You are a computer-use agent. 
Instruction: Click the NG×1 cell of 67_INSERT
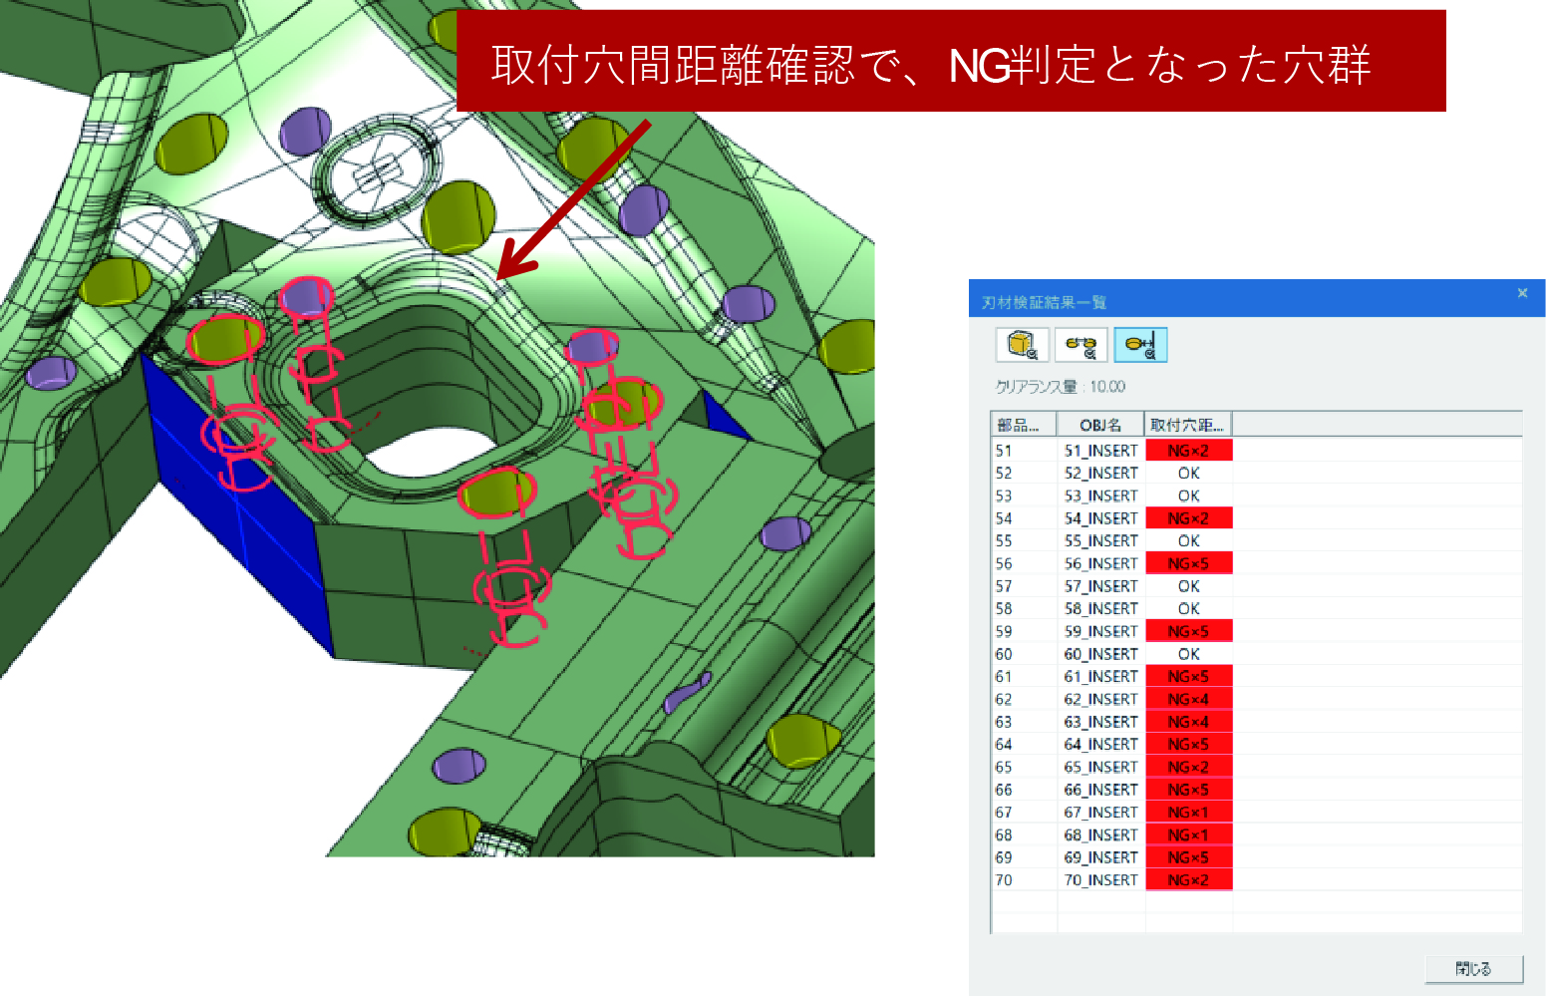1188,813
